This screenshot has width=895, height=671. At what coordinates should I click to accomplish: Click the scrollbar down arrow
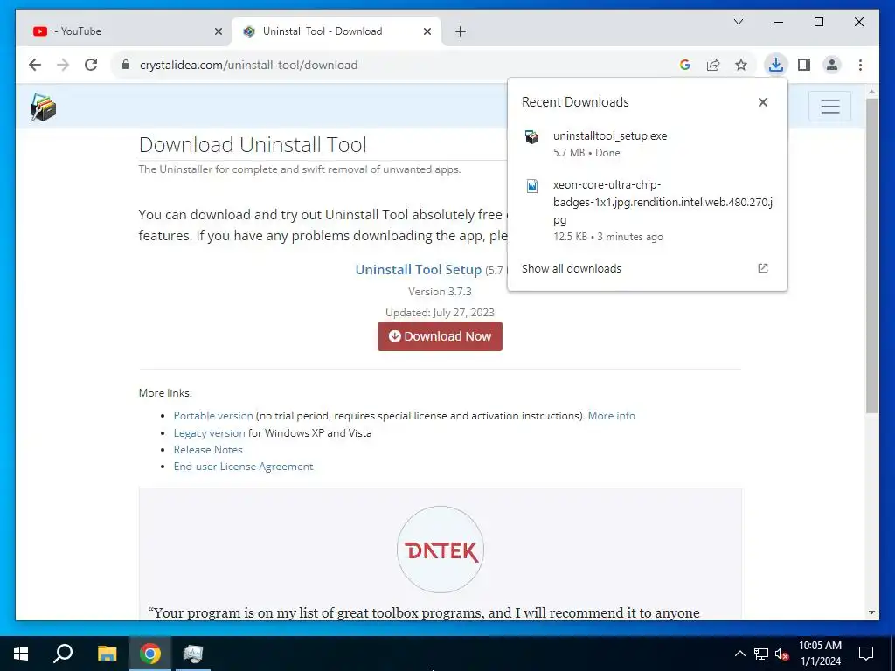[x=871, y=612]
